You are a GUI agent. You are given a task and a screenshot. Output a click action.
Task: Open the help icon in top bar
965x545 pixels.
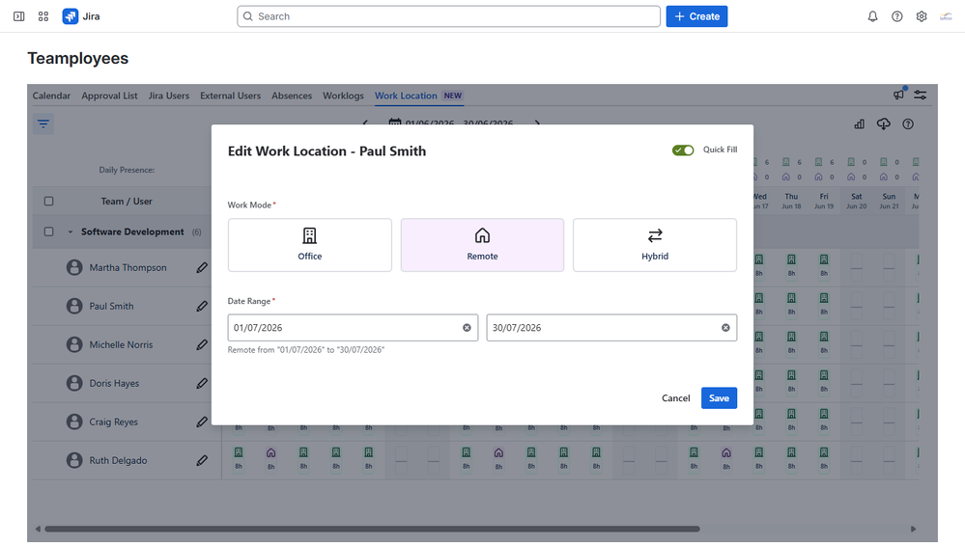point(897,16)
